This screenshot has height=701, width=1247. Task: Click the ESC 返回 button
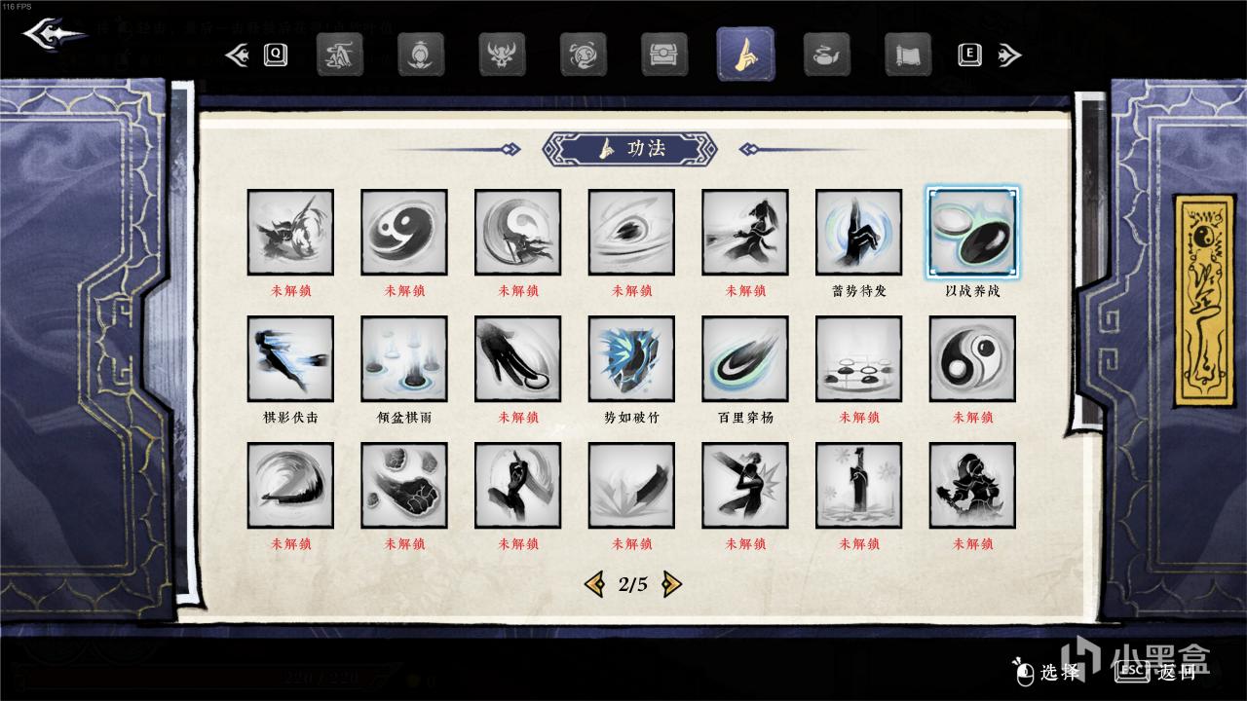click(x=1157, y=671)
